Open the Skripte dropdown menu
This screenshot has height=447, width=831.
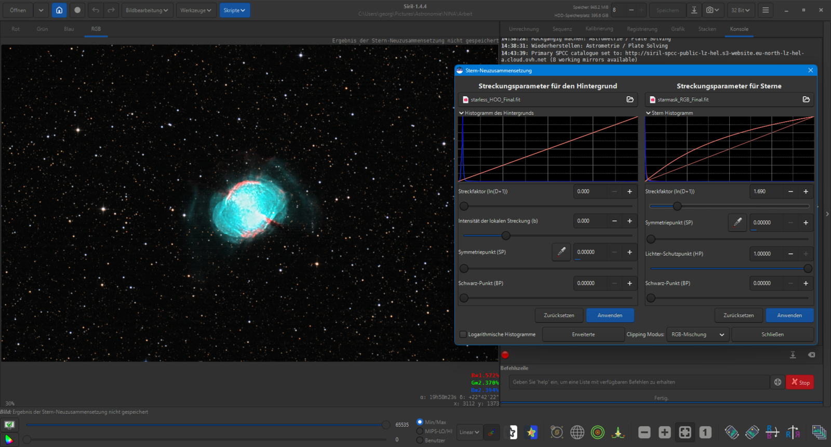(x=235, y=10)
